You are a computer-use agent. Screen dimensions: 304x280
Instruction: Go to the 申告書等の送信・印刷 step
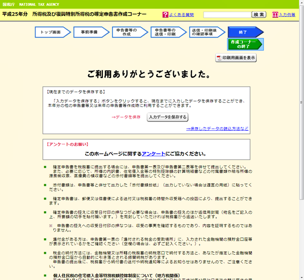tap(169, 32)
